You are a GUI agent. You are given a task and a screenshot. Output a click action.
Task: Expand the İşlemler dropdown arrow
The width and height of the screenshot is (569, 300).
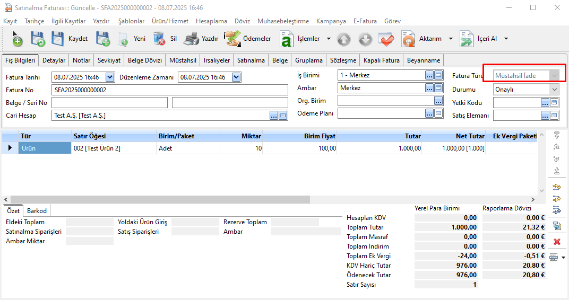coord(329,39)
